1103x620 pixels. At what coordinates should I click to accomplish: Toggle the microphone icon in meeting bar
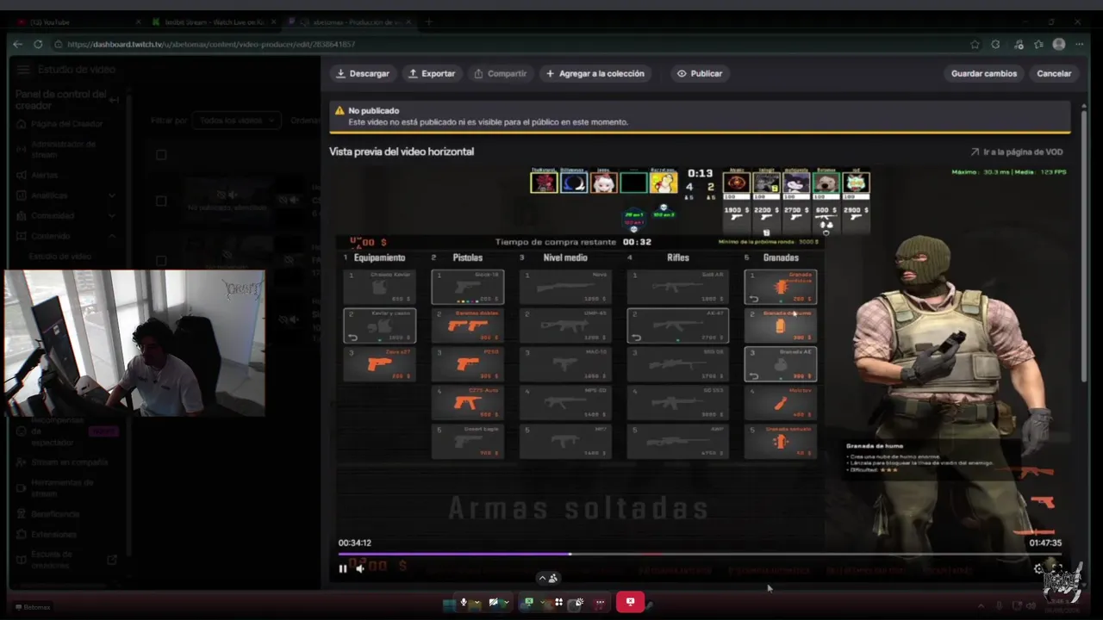coord(464,602)
